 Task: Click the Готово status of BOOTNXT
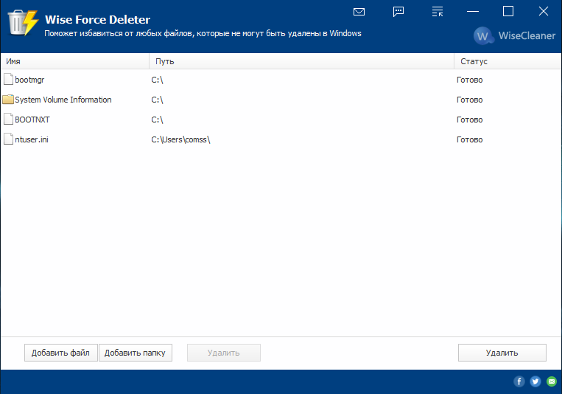[x=469, y=120]
